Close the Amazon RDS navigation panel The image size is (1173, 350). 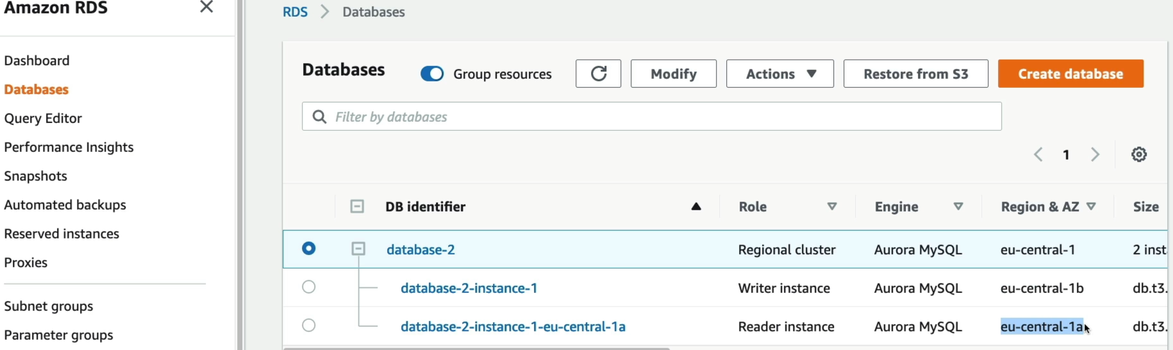tap(206, 7)
